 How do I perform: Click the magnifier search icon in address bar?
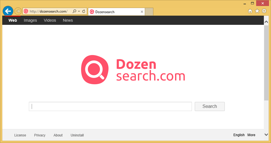pyautogui.click(x=74, y=11)
